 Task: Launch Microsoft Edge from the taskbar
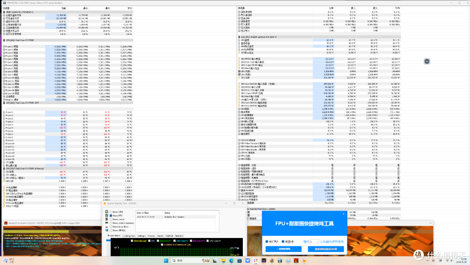click(x=232, y=261)
